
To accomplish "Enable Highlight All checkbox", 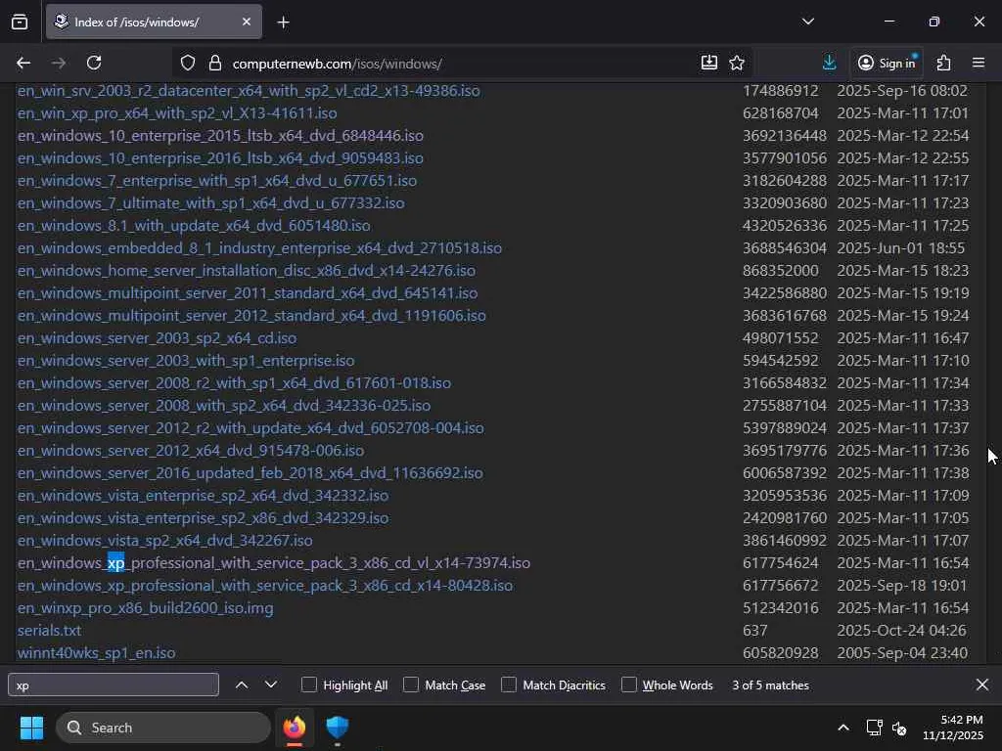I will click(309, 685).
